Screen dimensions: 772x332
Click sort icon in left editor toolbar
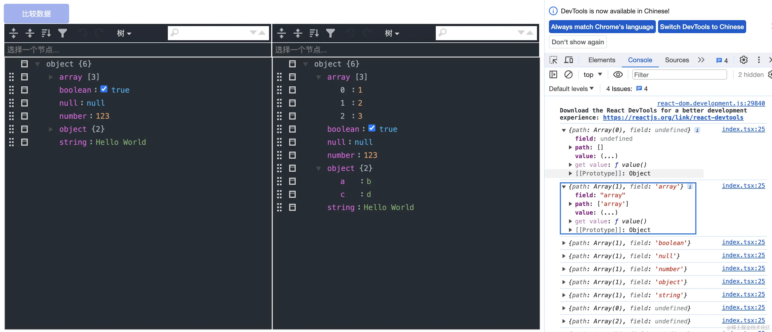46,33
